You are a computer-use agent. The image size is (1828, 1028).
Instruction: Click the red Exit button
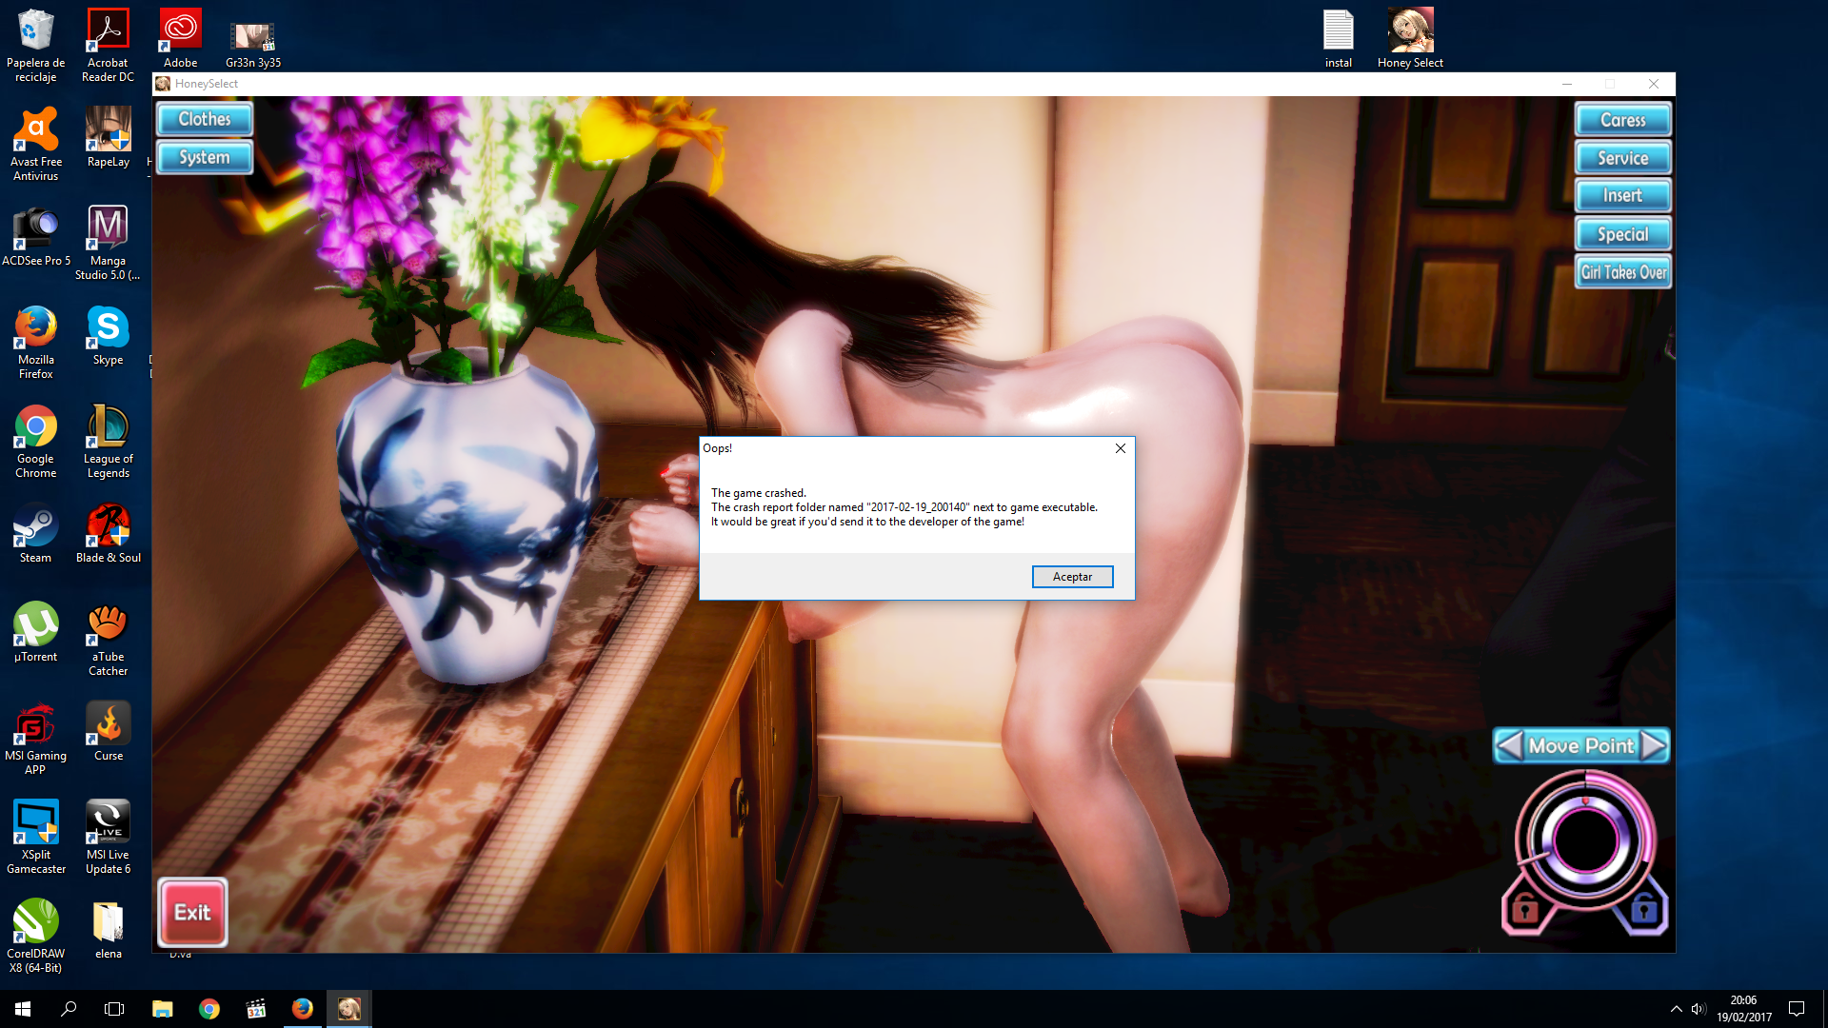click(192, 912)
